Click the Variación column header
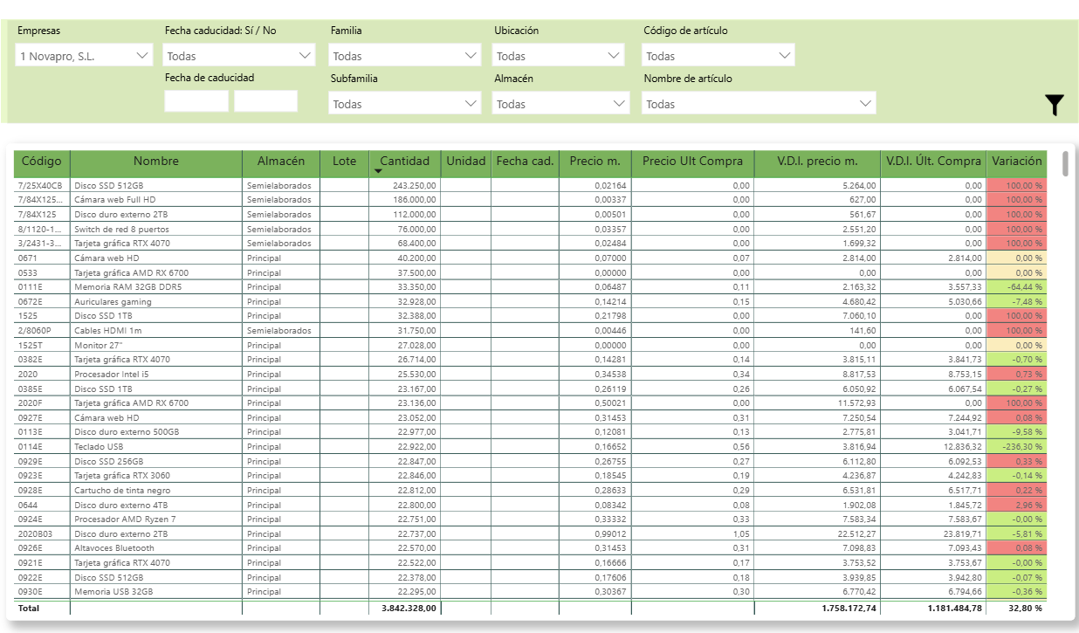The width and height of the screenshot is (1079, 633). coord(1016,162)
